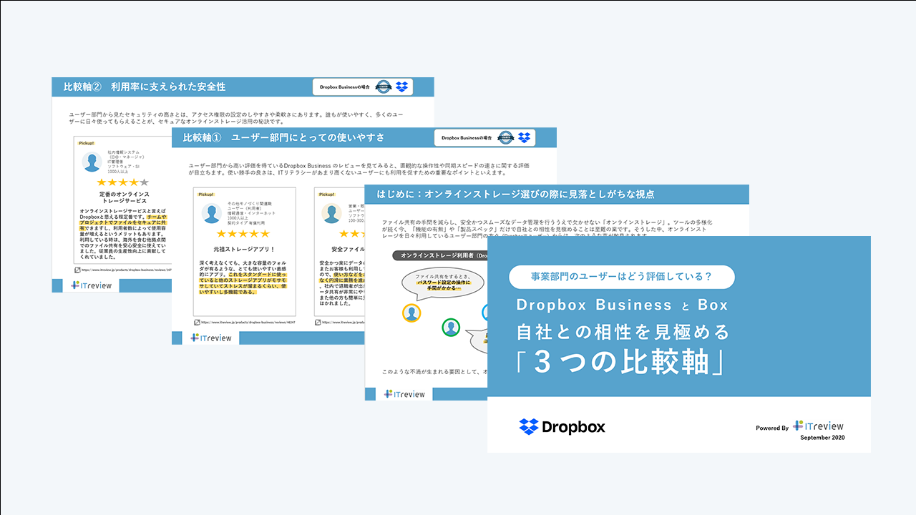Click the 自社との相性を見極める title line

pos(622,332)
